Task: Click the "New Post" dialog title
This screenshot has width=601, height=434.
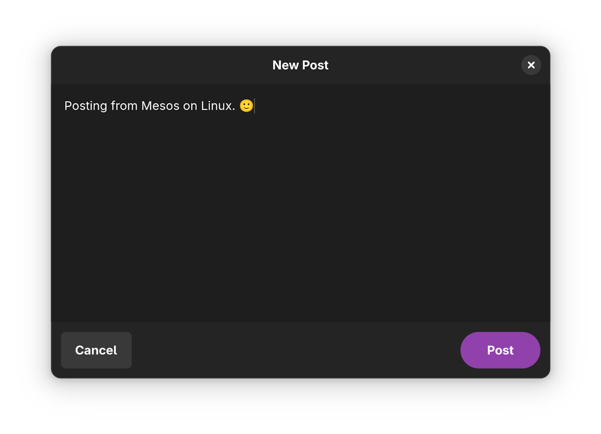Action: 300,65
